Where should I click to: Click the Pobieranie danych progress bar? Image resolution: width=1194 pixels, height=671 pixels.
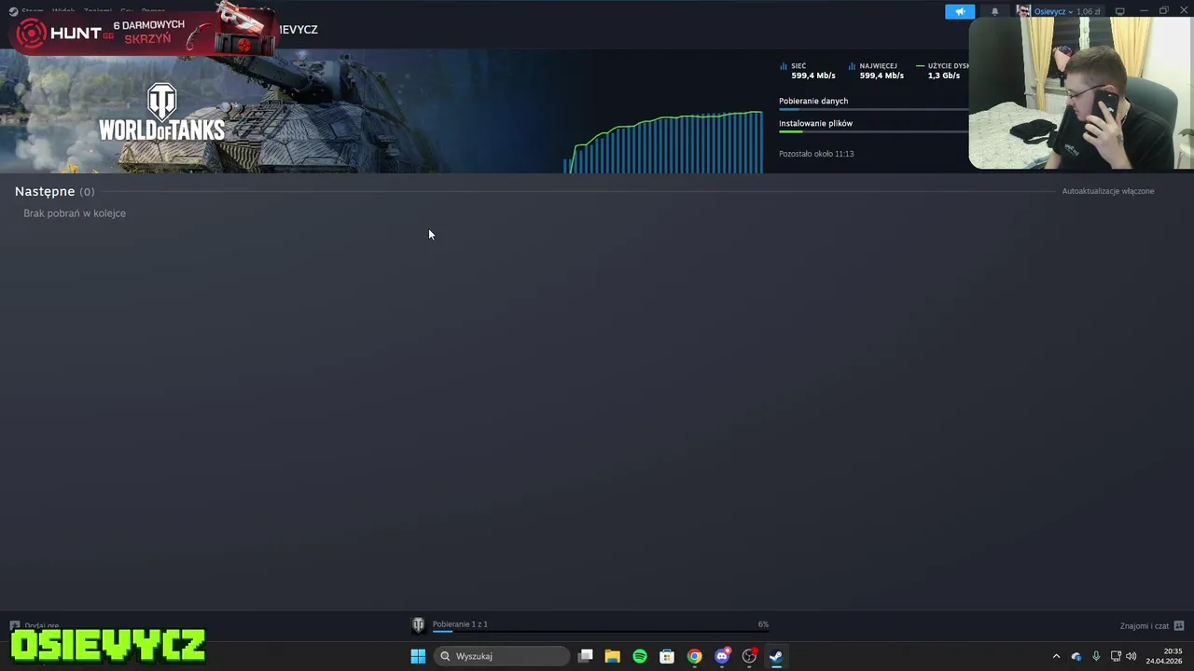tap(873, 109)
